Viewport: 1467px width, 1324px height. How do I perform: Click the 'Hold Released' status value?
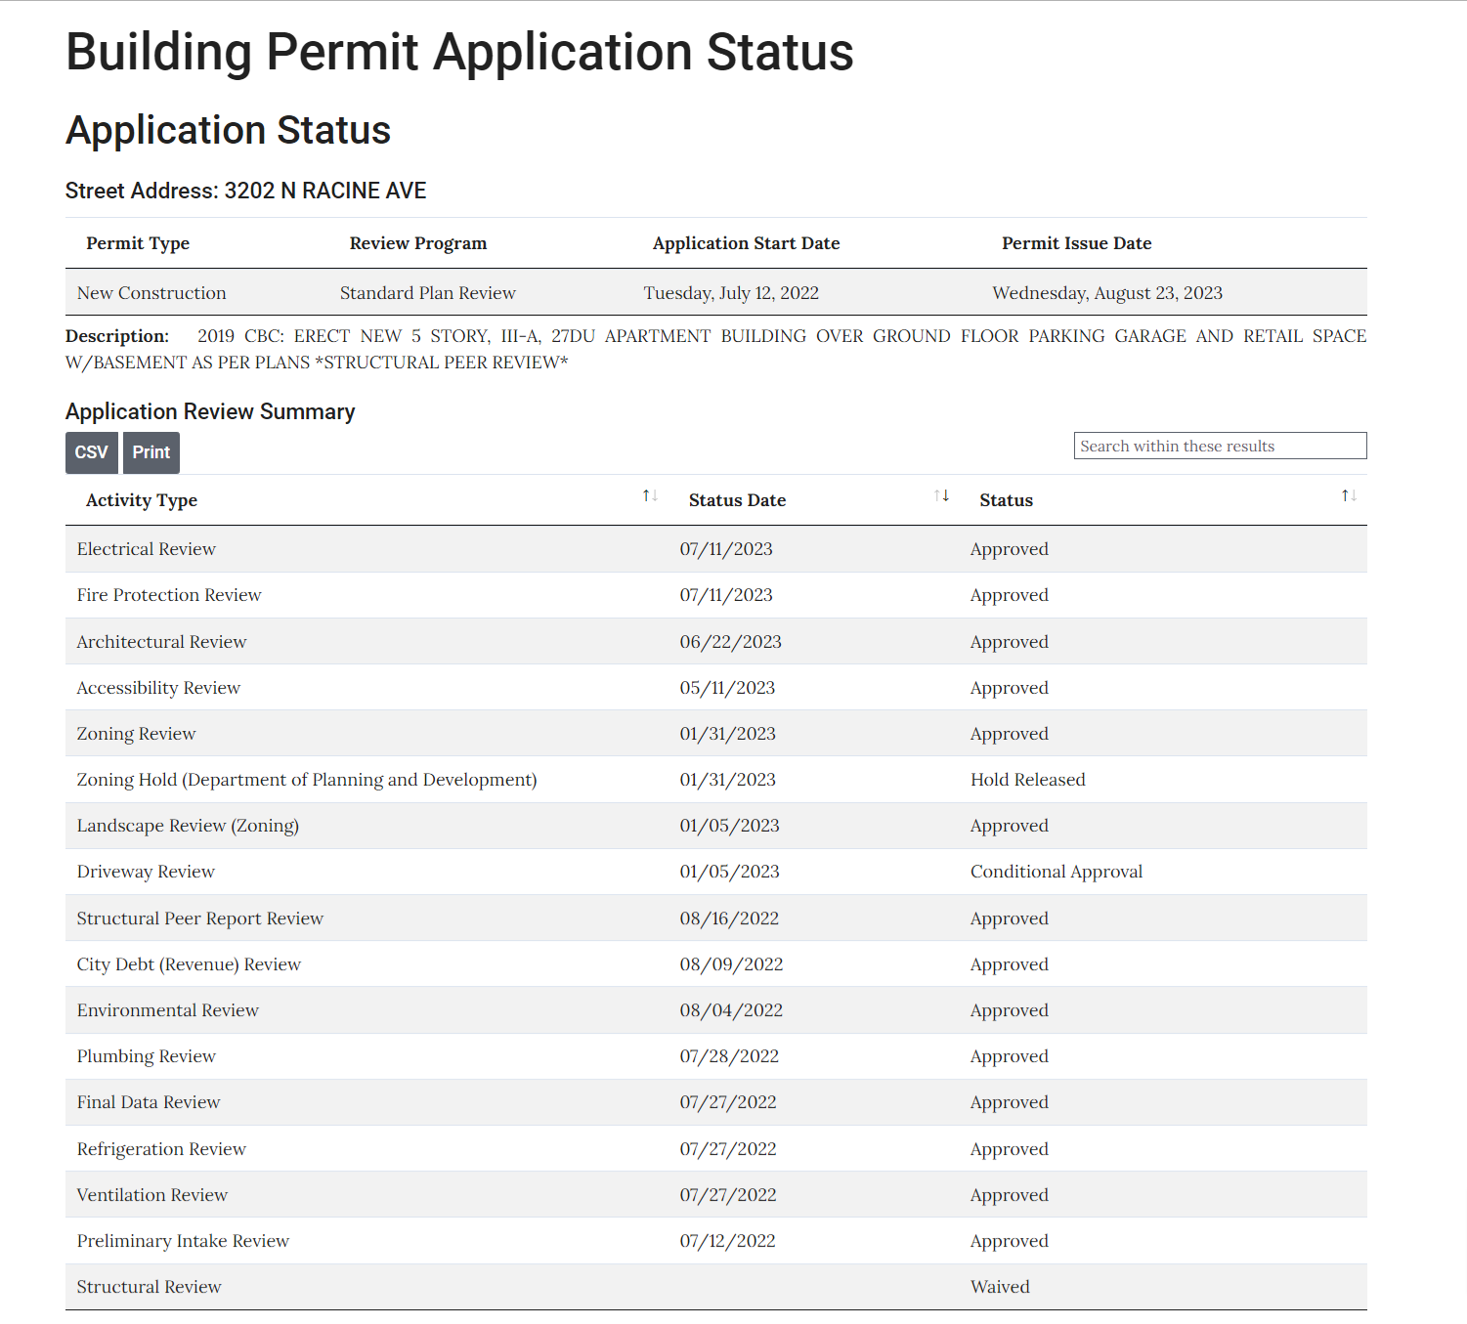click(x=1028, y=780)
